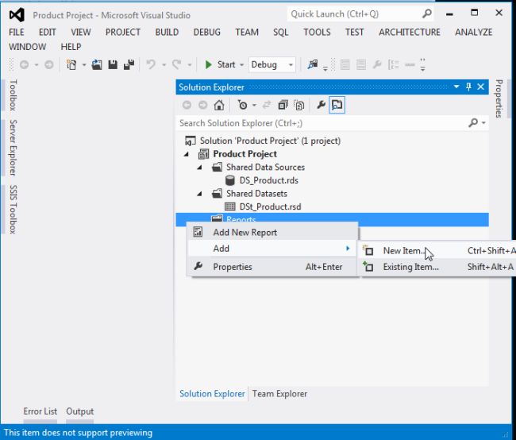Open the Pending Changes Filter dropdown arrow
Viewport: 516px width, 440px height.
(254, 106)
